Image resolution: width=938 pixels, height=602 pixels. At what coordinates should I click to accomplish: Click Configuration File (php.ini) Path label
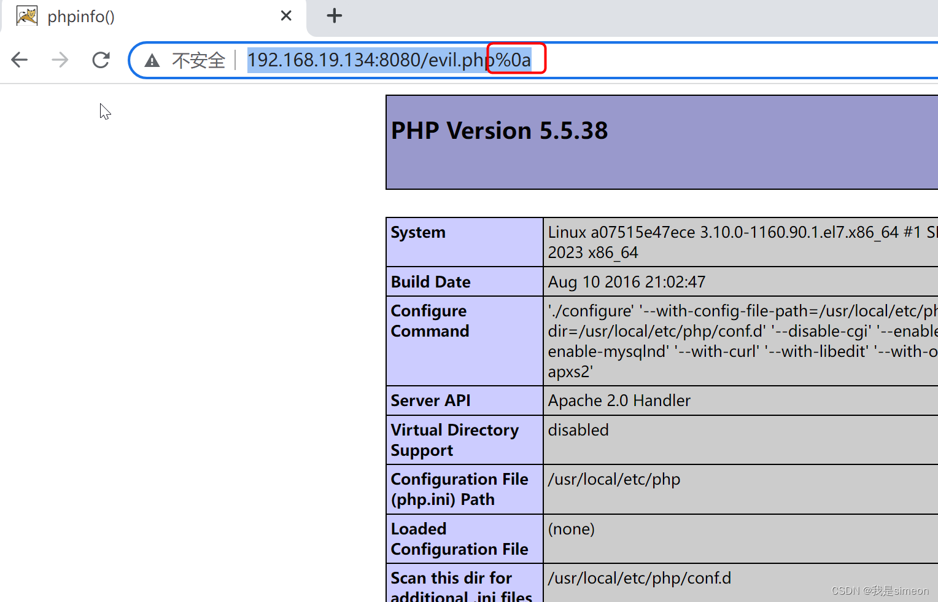459,489
